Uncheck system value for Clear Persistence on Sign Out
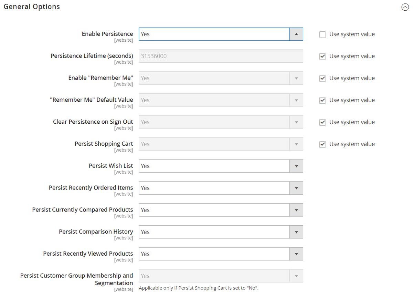 tap(322, 122)
